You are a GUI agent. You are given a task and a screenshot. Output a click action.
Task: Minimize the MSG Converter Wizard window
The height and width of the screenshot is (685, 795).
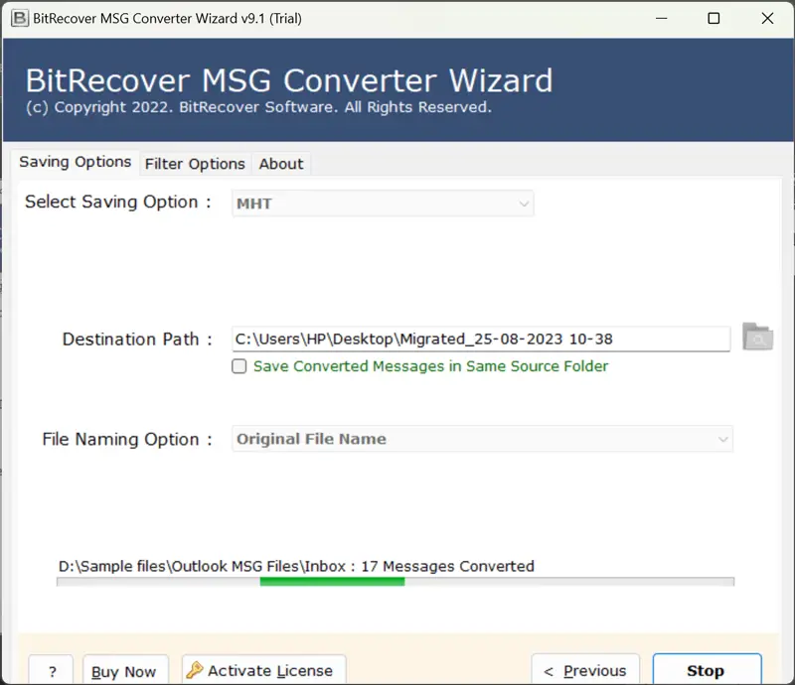660,18
